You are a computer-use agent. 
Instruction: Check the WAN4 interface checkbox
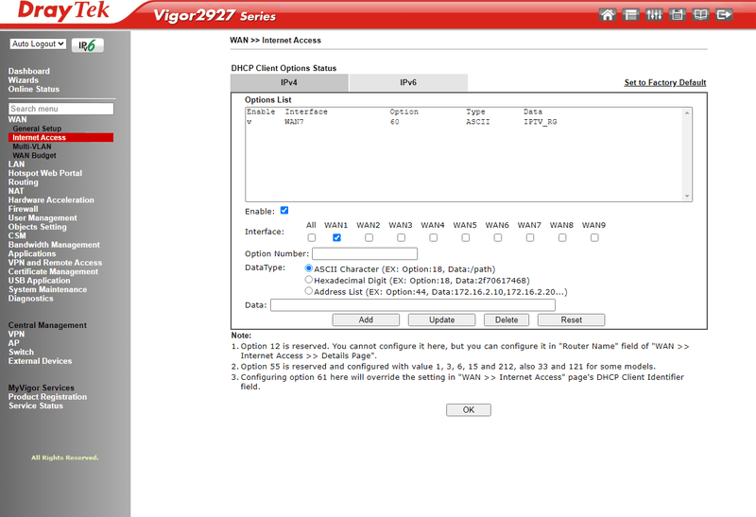(434, 238)
